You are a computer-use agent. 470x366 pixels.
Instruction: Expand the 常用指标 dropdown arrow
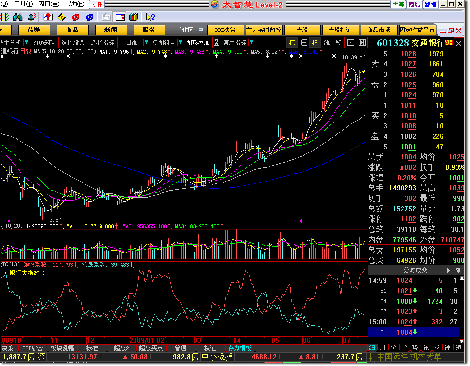pos(251,42)
